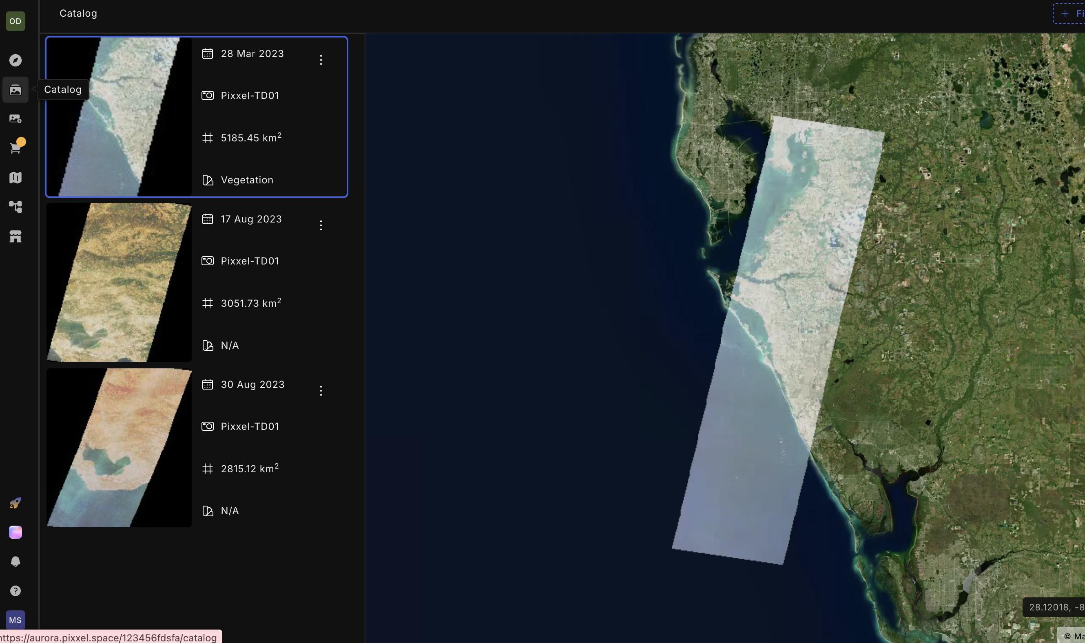Open options menu for 30 Aug 2023 image

tap(321, 391)
